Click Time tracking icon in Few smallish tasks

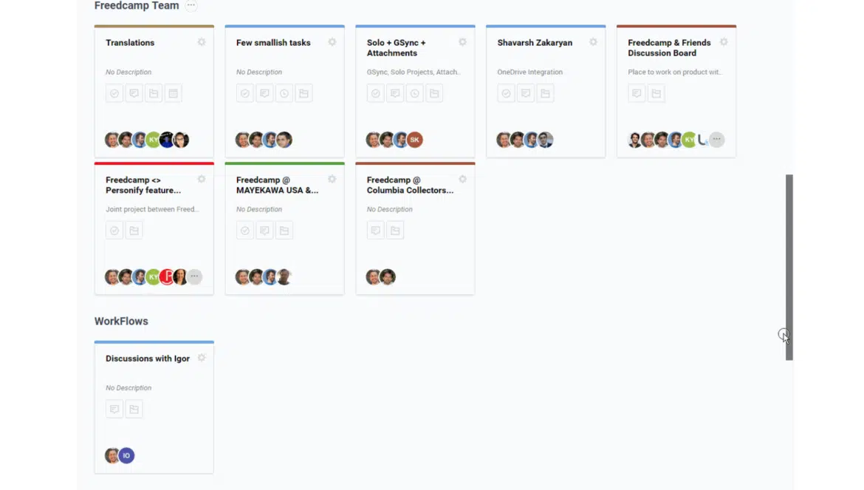pyautogui.click(x=284, y=94)
